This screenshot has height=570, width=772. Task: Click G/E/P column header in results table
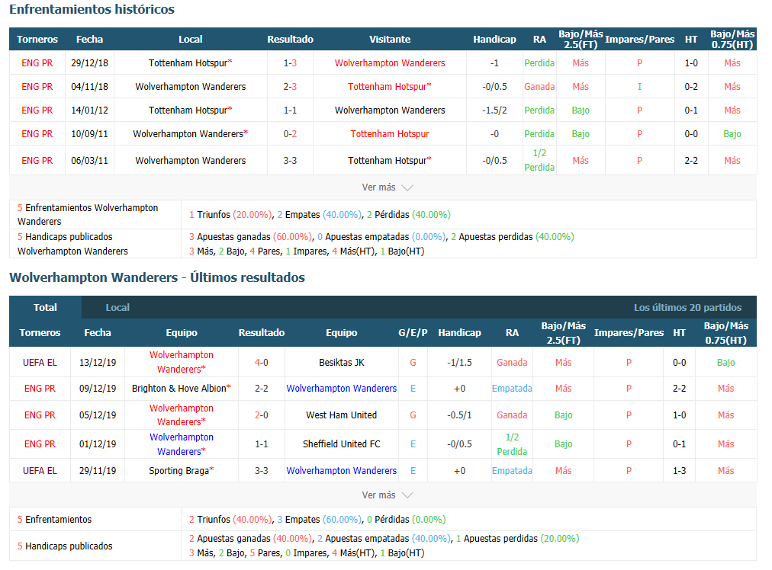coord(413,333)
